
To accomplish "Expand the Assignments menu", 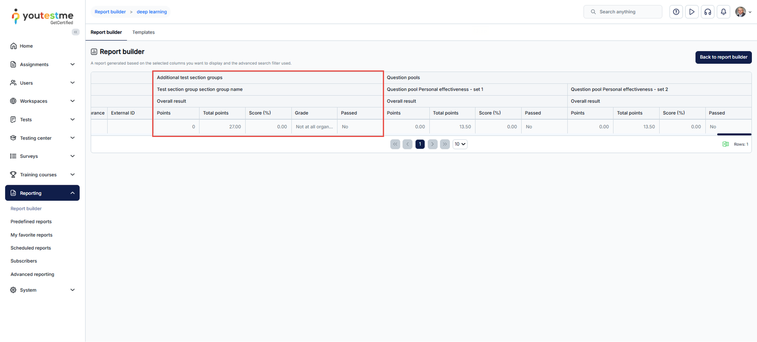I will click(x=42, y=65).
